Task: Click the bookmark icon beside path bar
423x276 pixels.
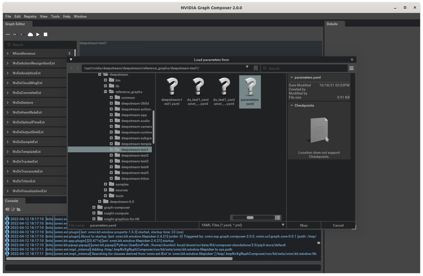Action: [256, 68]
